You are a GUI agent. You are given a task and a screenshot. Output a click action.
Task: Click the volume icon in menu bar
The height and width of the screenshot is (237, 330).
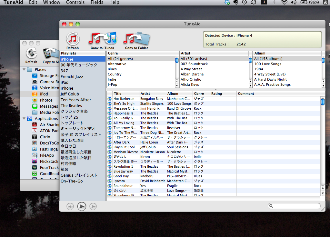pos(294,2)
